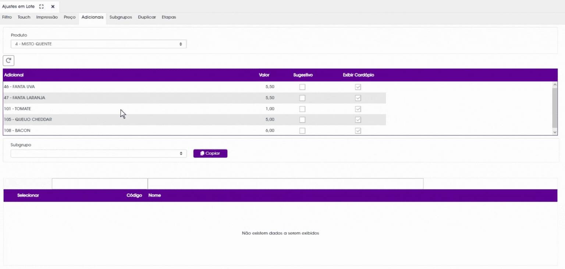Select row 108 - BACON
This screenshot has width=565, height=269.
(x=195, y=130)
